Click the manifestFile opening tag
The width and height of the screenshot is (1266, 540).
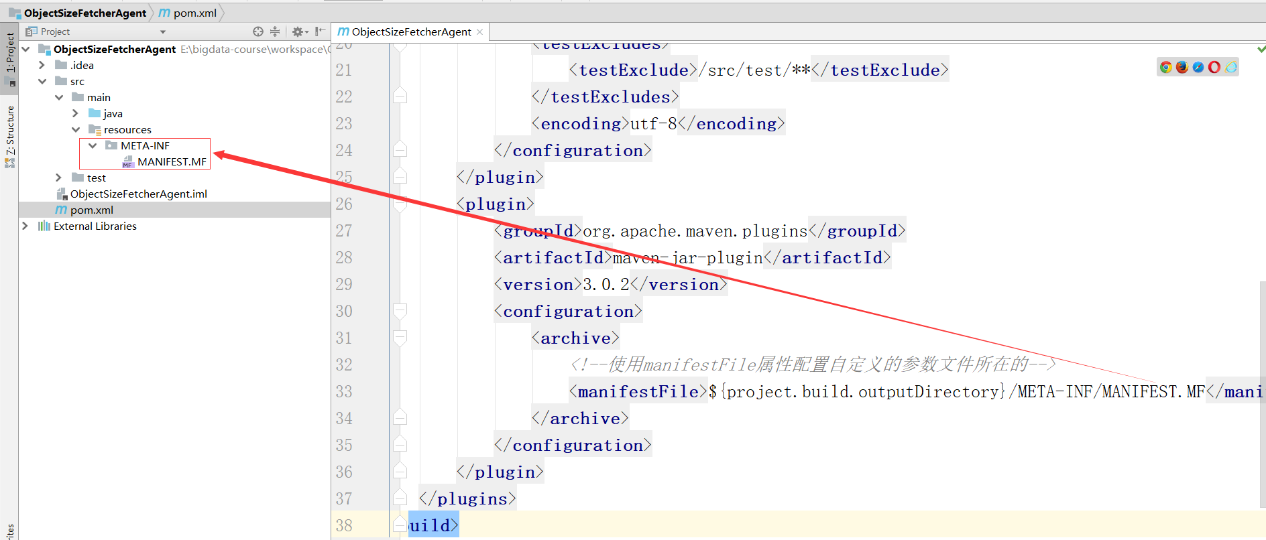point(638,392)
